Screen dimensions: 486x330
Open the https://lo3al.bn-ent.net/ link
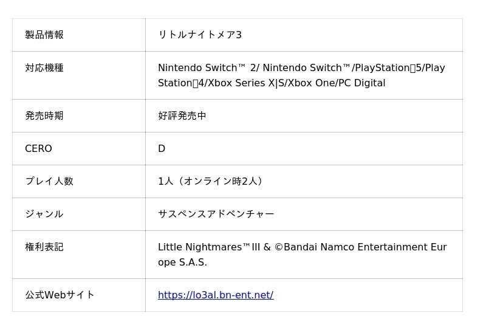point(216,295)
